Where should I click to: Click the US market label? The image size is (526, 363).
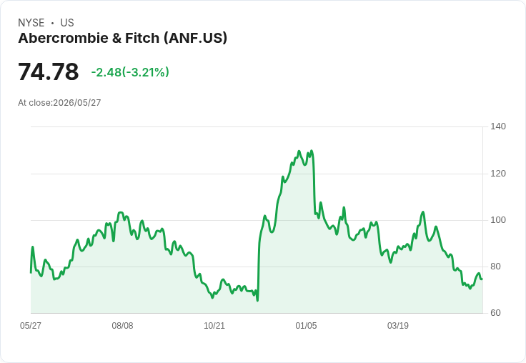click(x=67, y=23)
